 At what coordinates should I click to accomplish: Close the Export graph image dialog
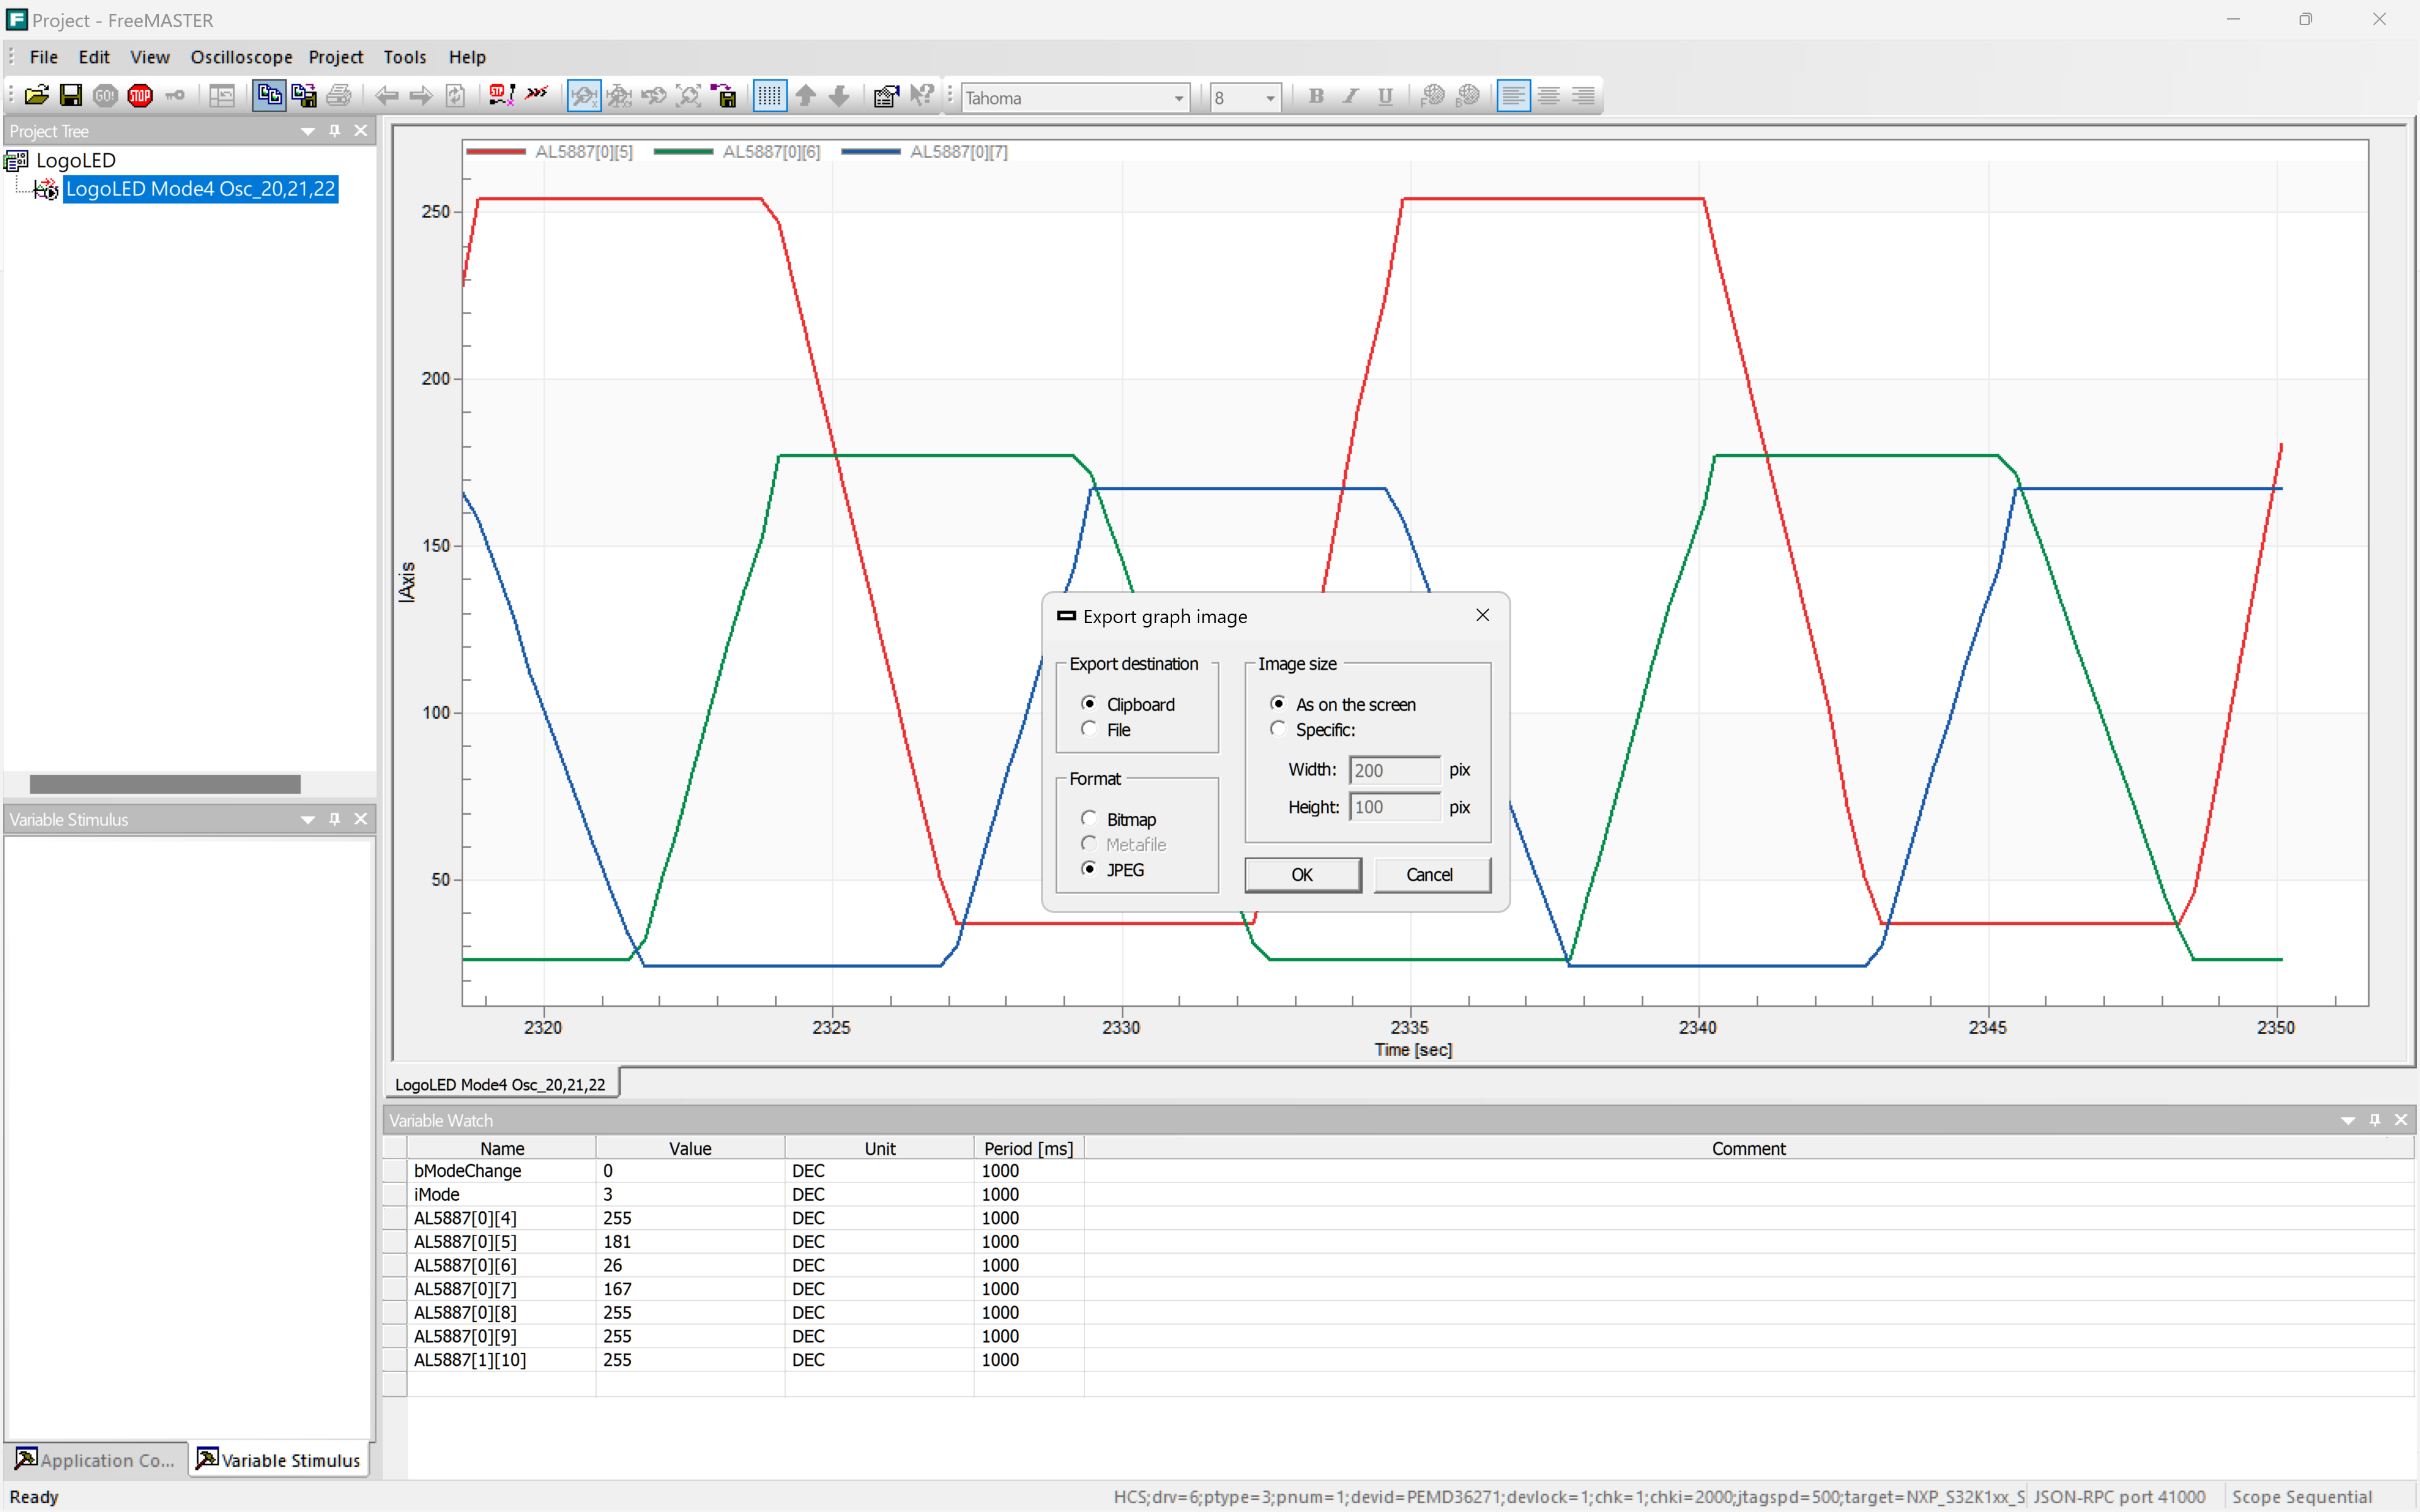pyautogui.click(x=1483, y=615)
